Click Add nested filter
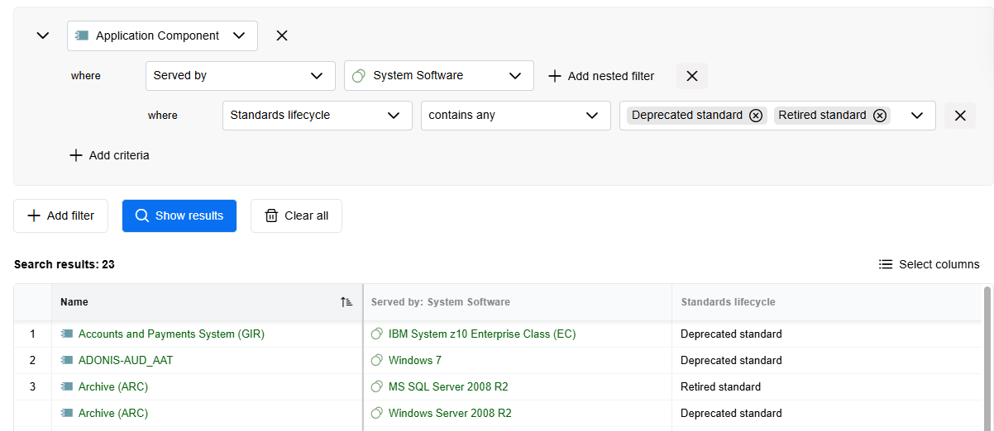994x431 pixels. pyautogui.click(x=601, y=76)
